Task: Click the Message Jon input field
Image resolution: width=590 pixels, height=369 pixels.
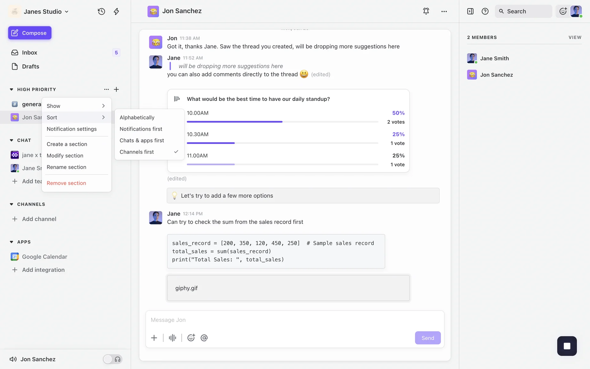Action: pyautogui.click(x=294, y=320)
